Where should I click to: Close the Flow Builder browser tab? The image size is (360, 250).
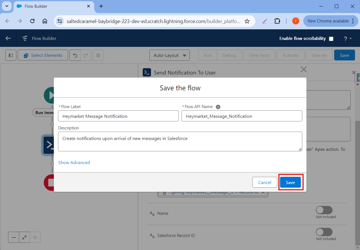89,6
